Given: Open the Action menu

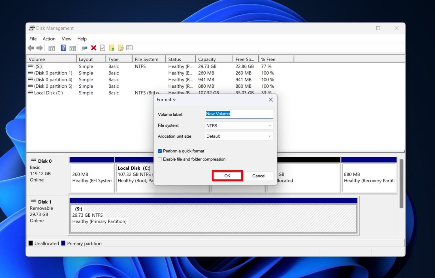Looking at the screenshot, I should pos(49,39).
